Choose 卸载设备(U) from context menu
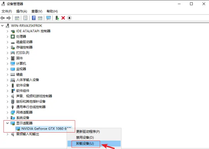 click(94, 143)
